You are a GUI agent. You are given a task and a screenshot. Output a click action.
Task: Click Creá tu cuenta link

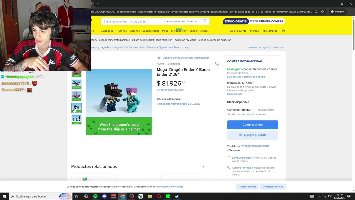pos(238,31)
